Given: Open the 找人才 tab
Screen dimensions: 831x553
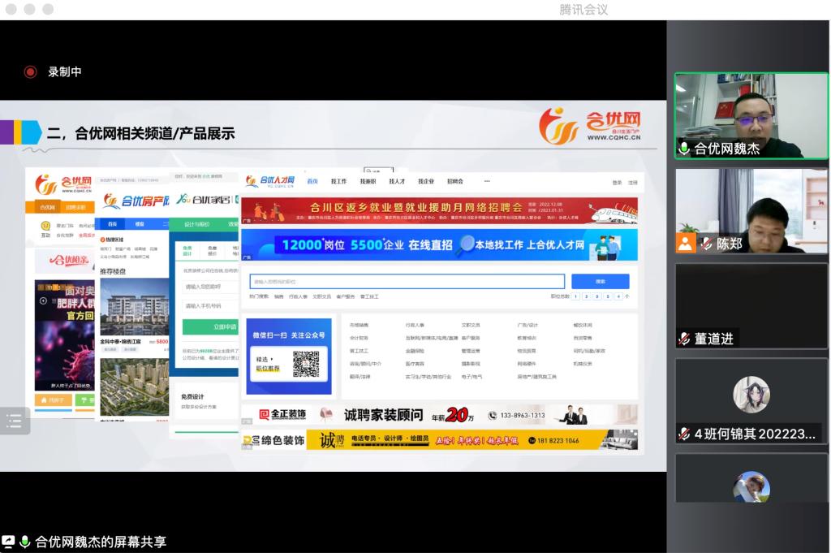Looking at the screenshot, I should tap(397, 181).
